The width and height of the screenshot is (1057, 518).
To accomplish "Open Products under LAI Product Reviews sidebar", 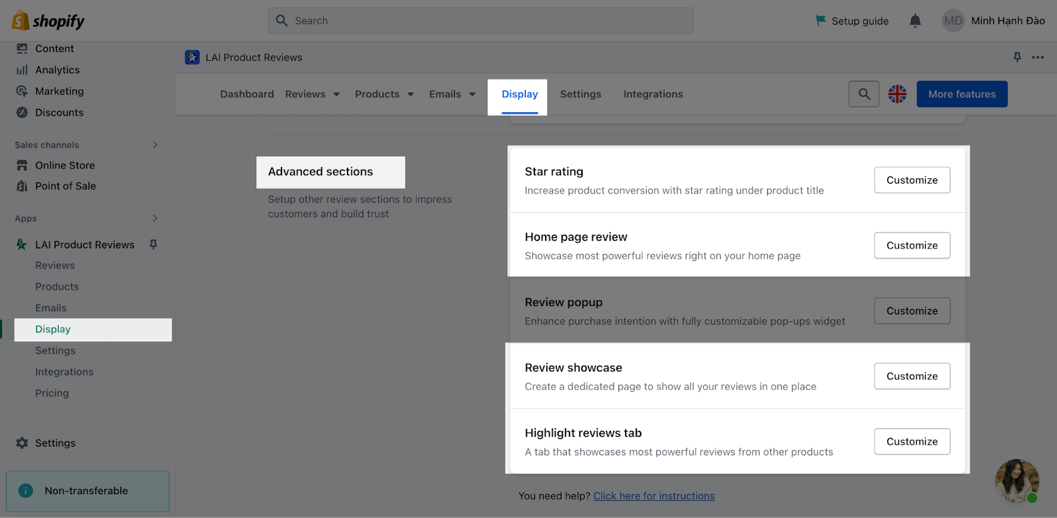I will [57, 286].
